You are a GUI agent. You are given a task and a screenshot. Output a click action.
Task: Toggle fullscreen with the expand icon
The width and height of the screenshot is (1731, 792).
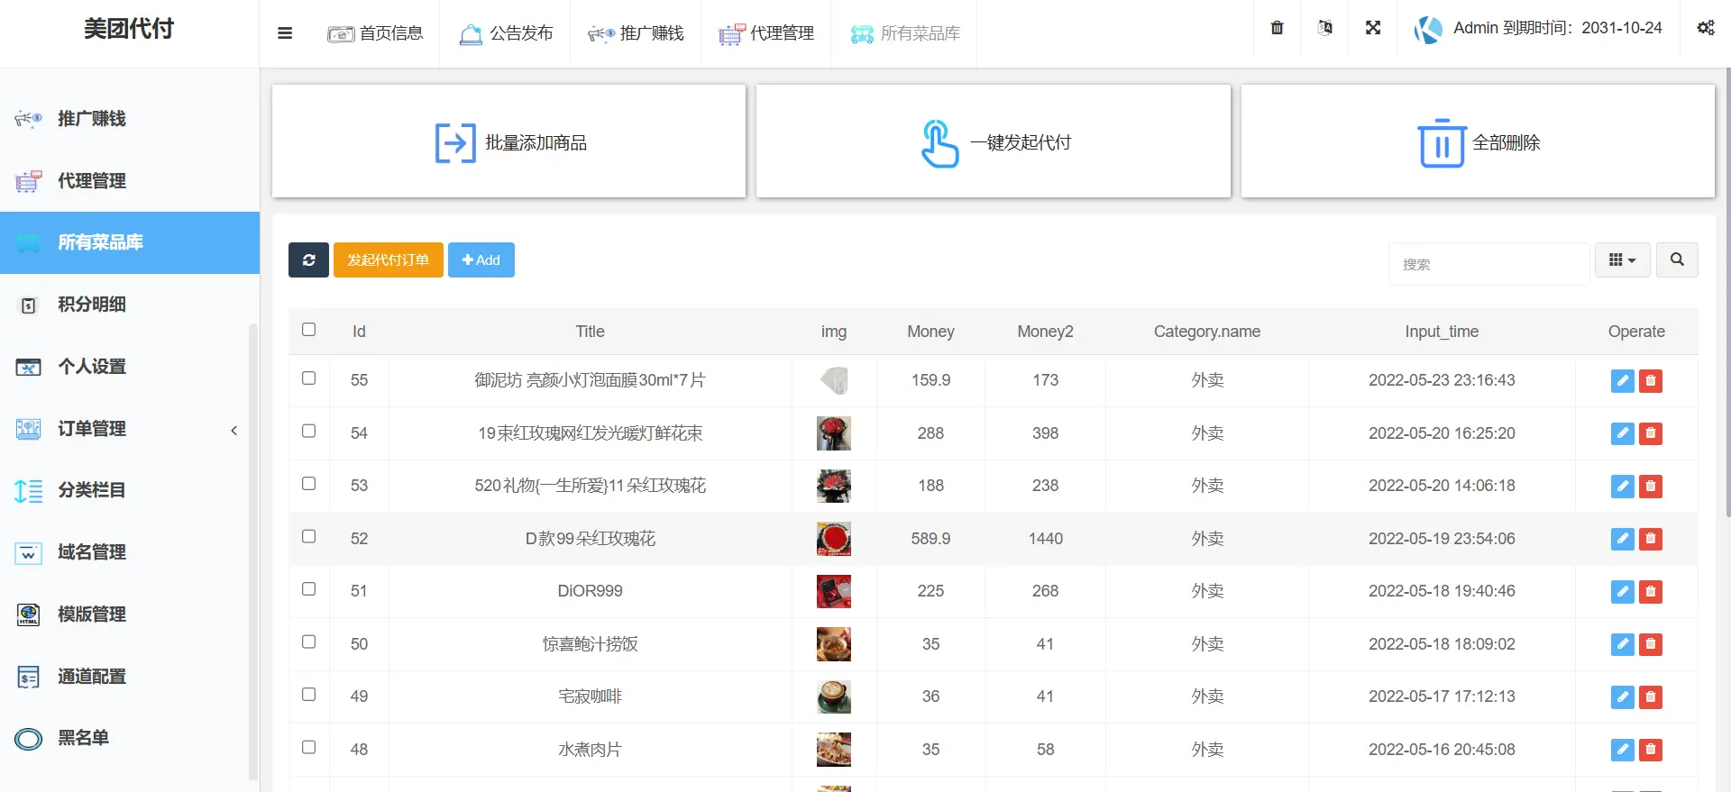click(x=1373, y=28)
